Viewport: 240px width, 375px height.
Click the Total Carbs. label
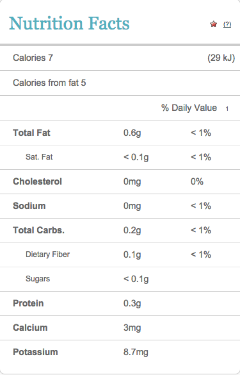[38, 230]
